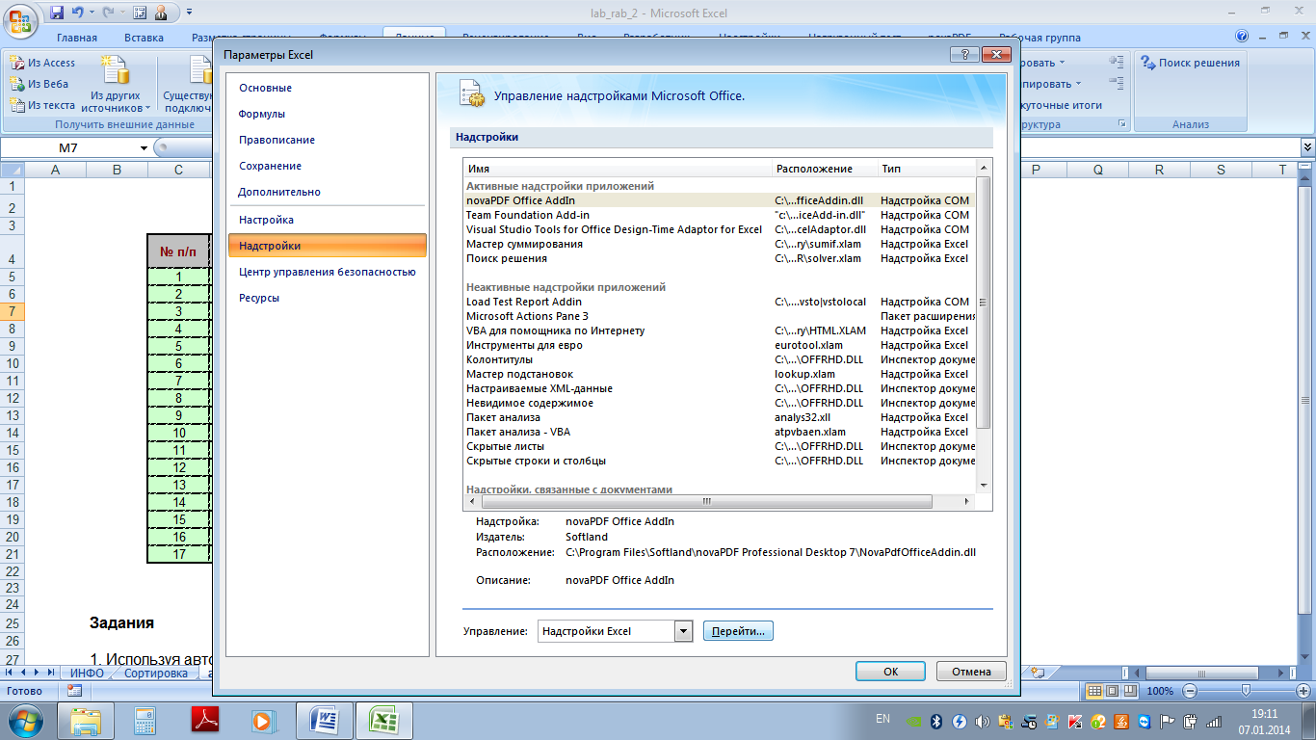Expand the formula bar chevron

1307,147
